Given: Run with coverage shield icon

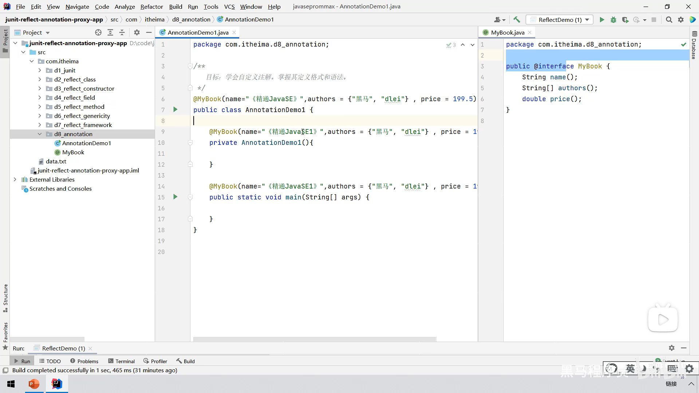Looking at the screenshot, I should [625, 20].
